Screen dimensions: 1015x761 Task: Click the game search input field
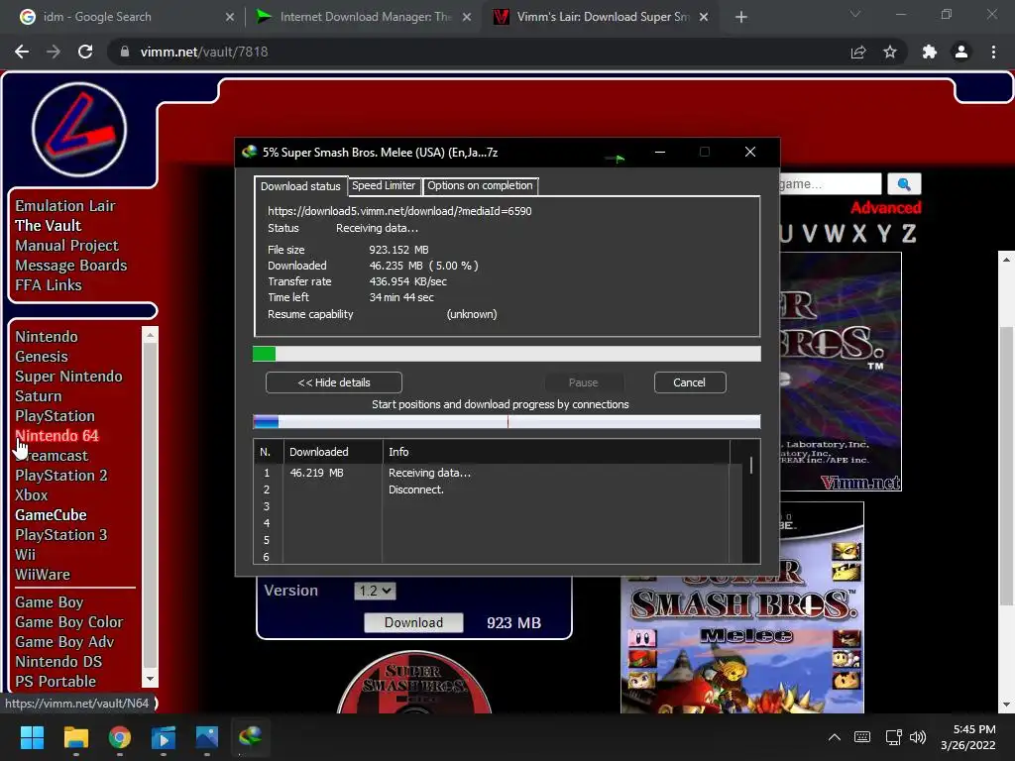[832, 184]
